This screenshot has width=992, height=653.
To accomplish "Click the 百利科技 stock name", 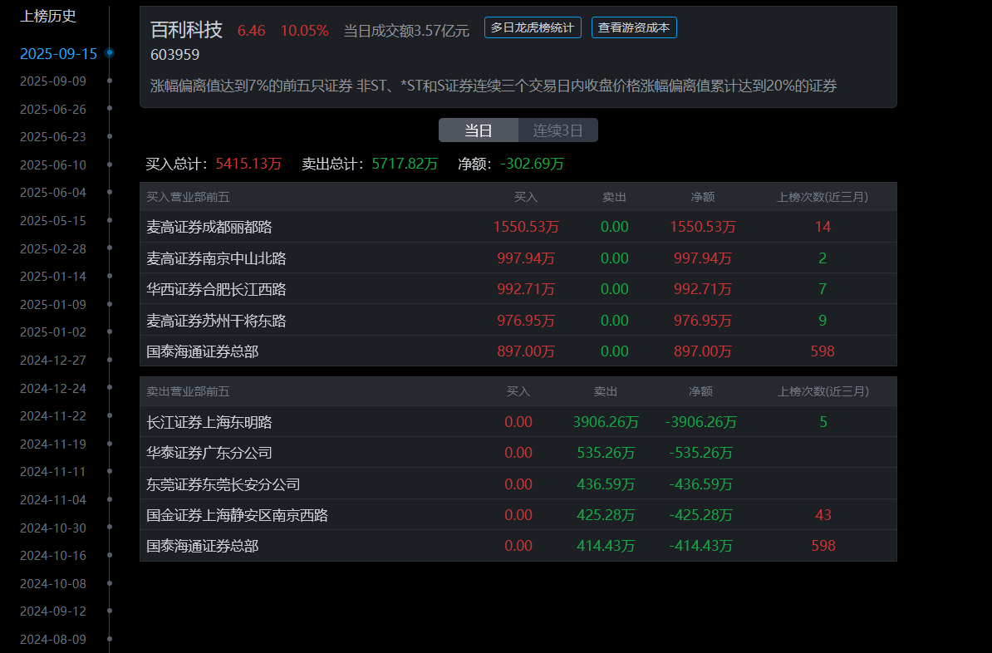I will pos(187,30).
